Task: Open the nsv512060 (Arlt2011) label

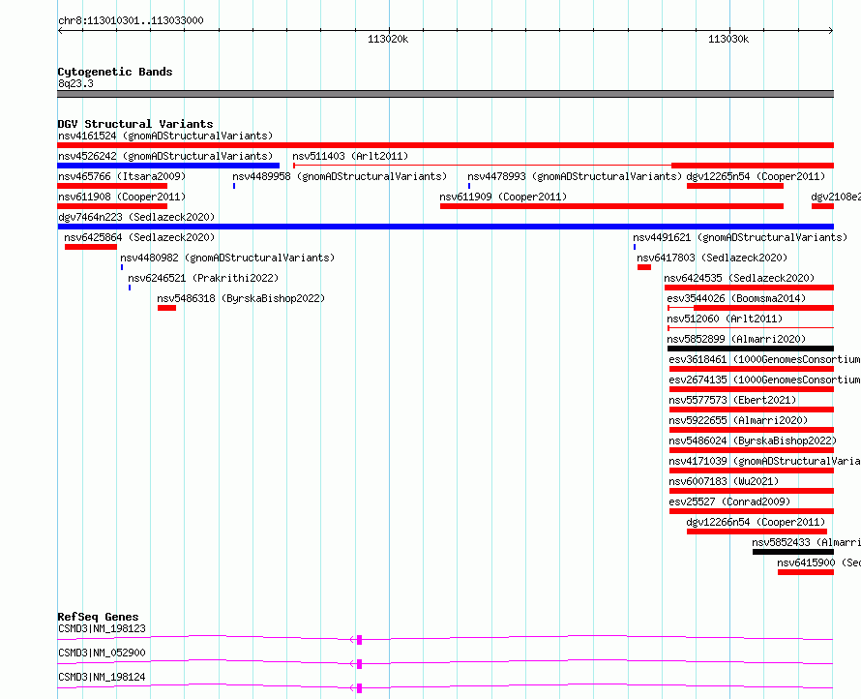Action: coord(725,319)
